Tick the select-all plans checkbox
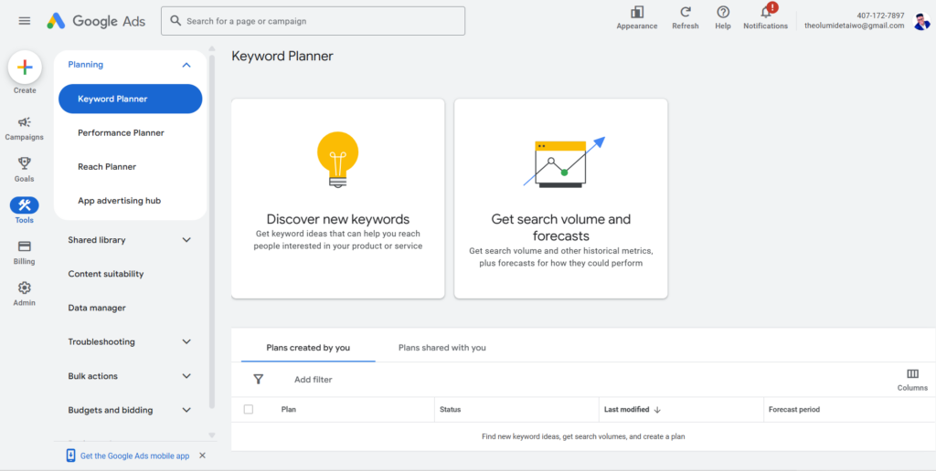Screen dimensions: 936x471 coord(249,410)
